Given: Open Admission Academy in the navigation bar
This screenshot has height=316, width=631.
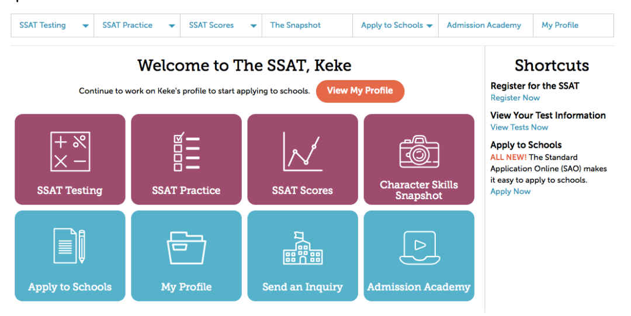Looking at the screenshot, I should pyautogui.click(x=484, y=25).
